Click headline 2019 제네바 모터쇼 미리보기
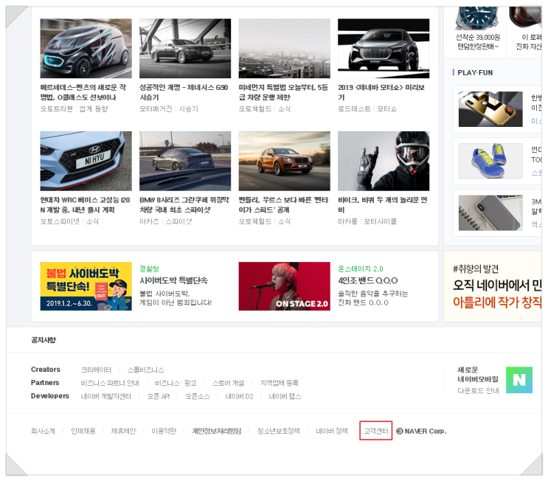Viewport: 548px width, 481px height. pos(381,92)
